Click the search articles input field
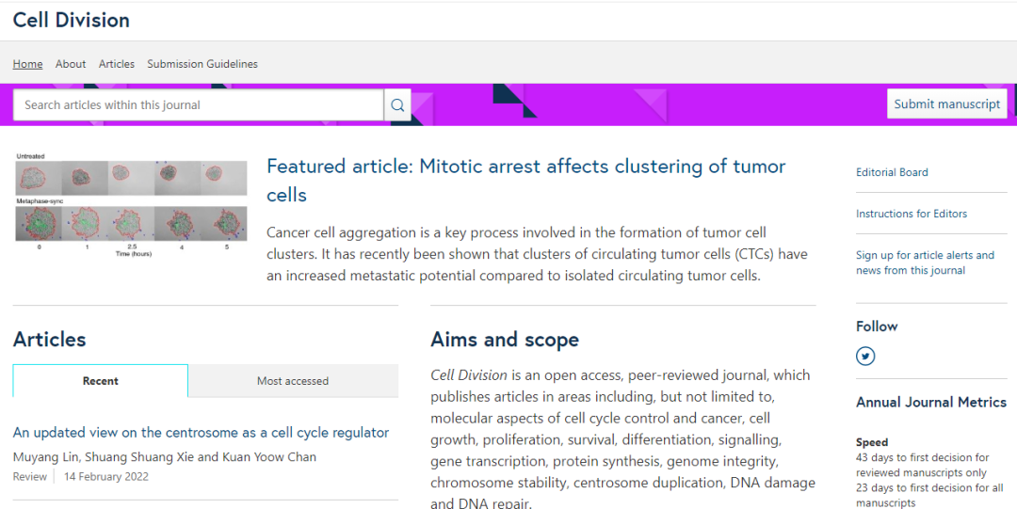1017x509 pixels. (x=198, y=105)
